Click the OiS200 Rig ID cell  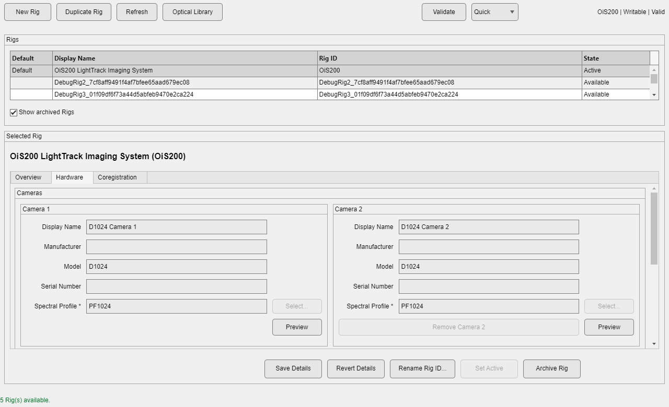click(x=449, y=70)
